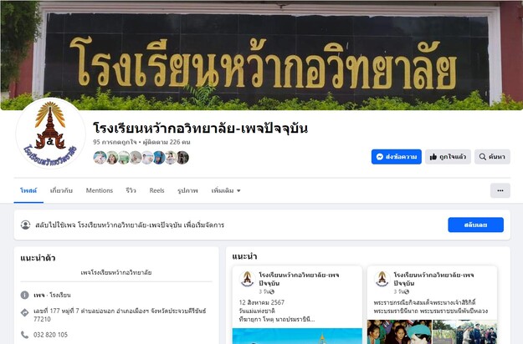Screen dimensions: 523x344
Task: Click the blue สลับเลย switch button
Action: [475, 225]
